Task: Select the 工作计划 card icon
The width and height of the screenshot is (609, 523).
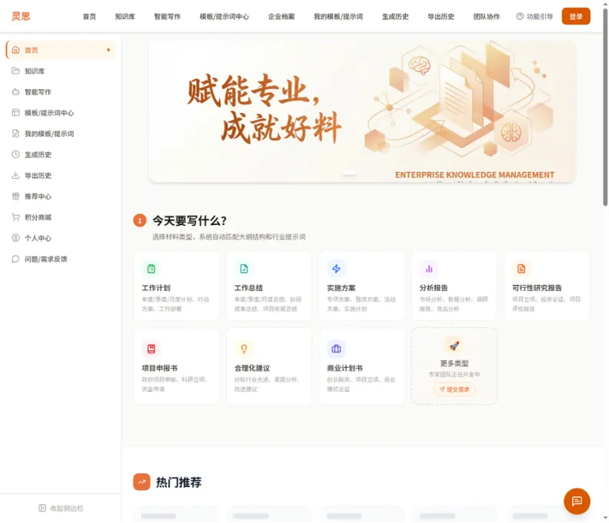Action: click(151, 269)
